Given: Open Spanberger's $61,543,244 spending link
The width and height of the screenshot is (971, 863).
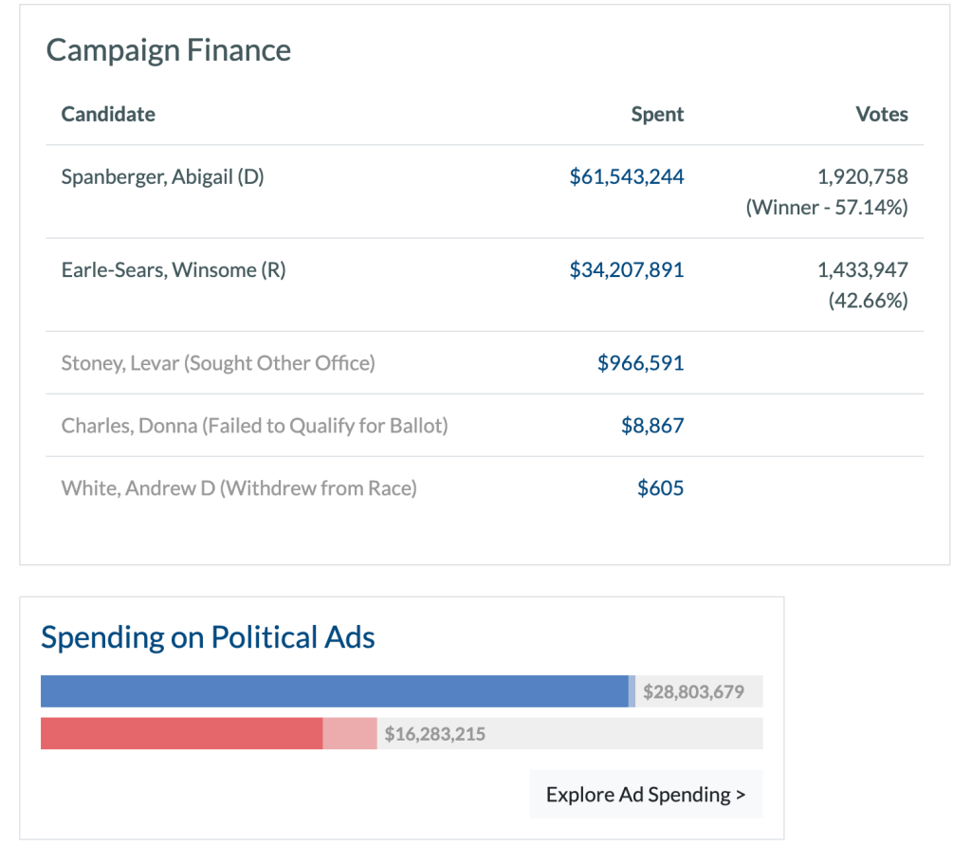Looking at the screenshot, I should tap(626, 176).
